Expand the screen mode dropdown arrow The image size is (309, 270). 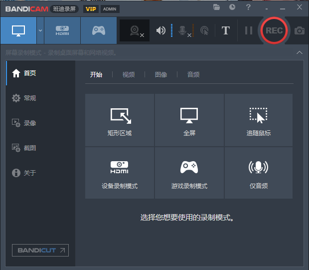[x=40, y=30]
